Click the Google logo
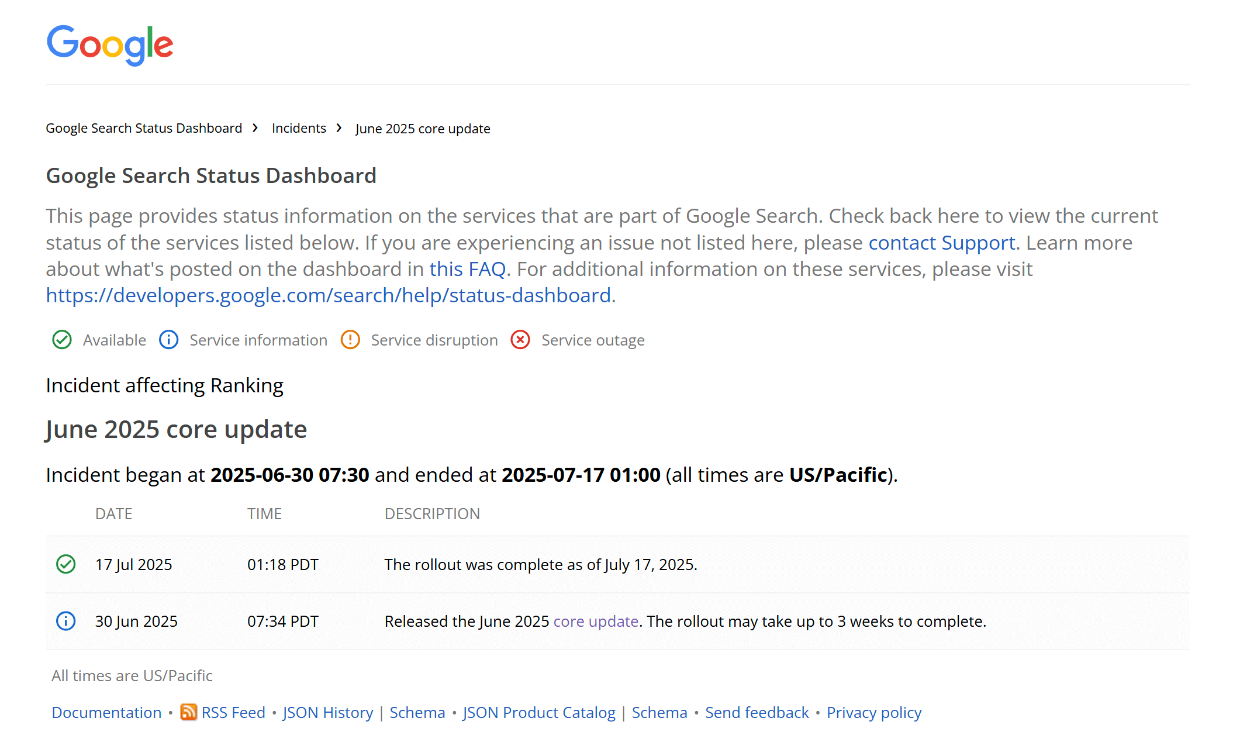This screenshot has width=1233, height=756. (x=110, y=44)
